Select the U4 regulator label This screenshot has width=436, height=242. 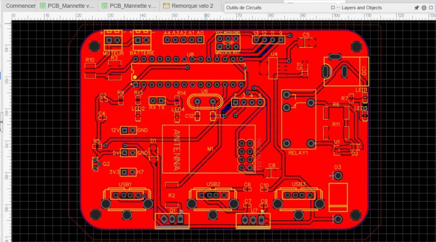[274, 54]
